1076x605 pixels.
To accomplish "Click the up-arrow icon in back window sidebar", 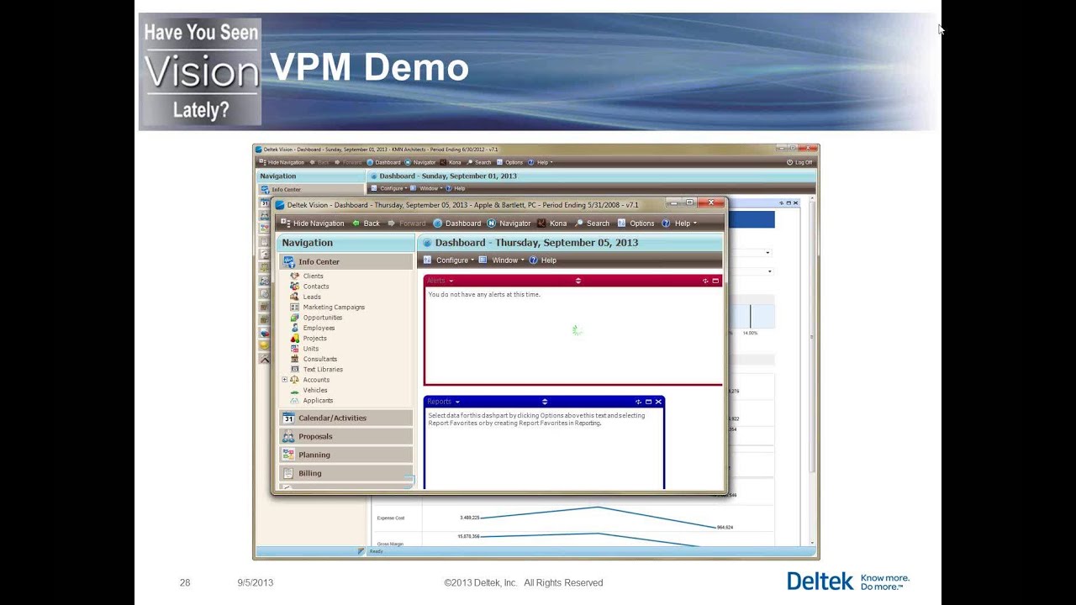I will coord(264,359).
